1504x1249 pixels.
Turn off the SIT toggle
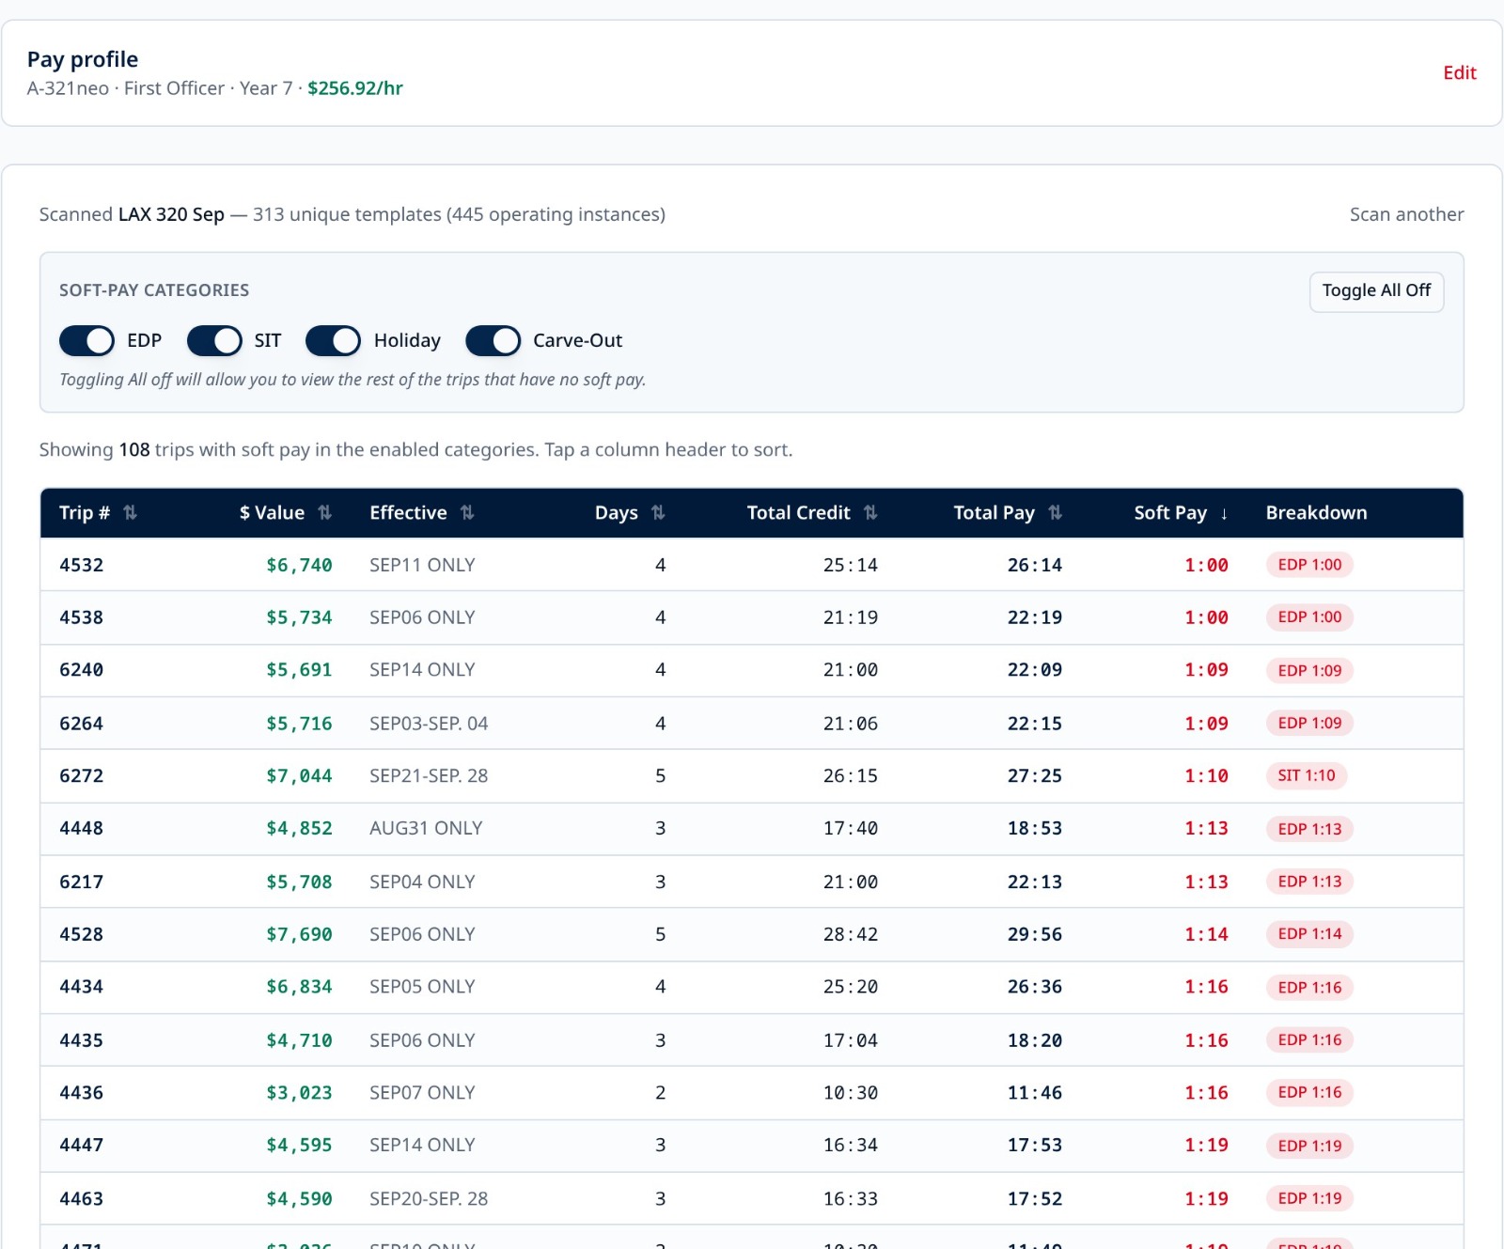(x=214, y=340)
